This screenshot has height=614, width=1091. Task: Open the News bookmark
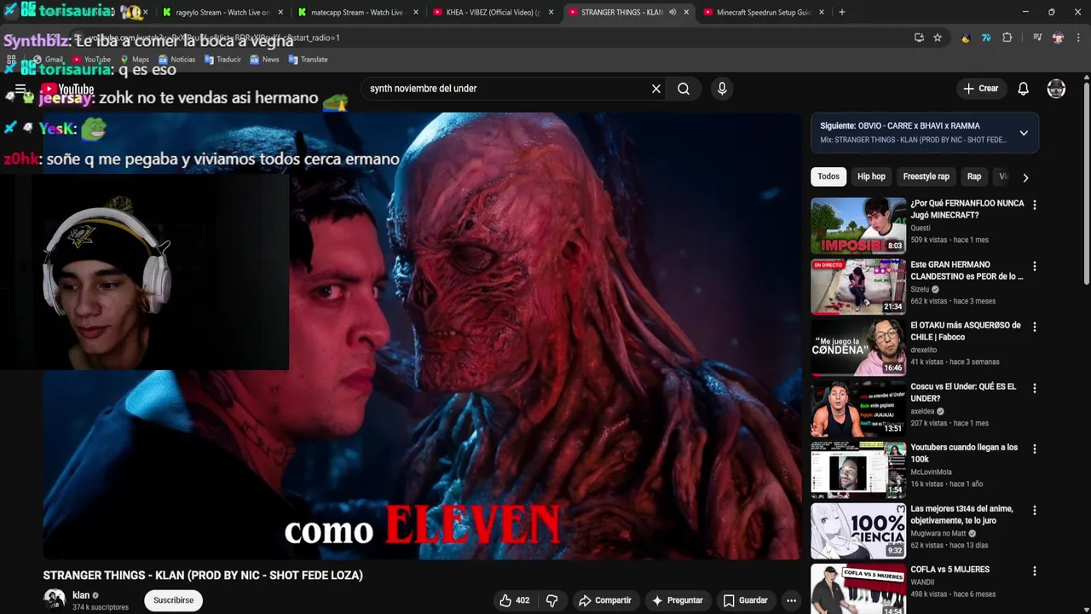point(263,60)
